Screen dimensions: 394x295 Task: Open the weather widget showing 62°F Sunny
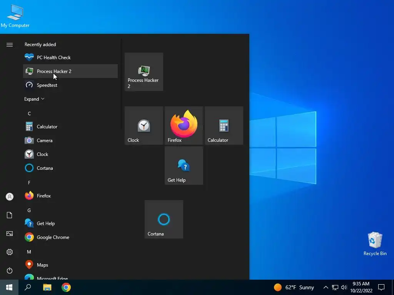pos(294,287)
